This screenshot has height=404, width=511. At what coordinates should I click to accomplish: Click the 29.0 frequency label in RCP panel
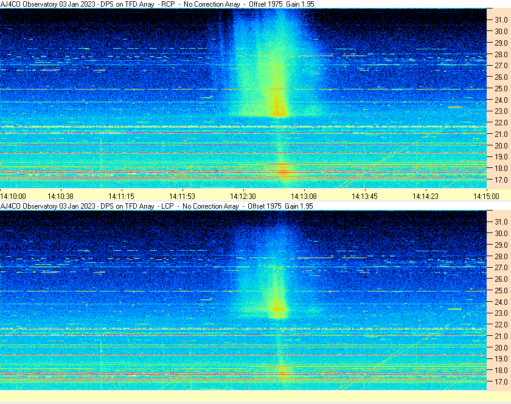pyautogui.click(x=501, y=43)
